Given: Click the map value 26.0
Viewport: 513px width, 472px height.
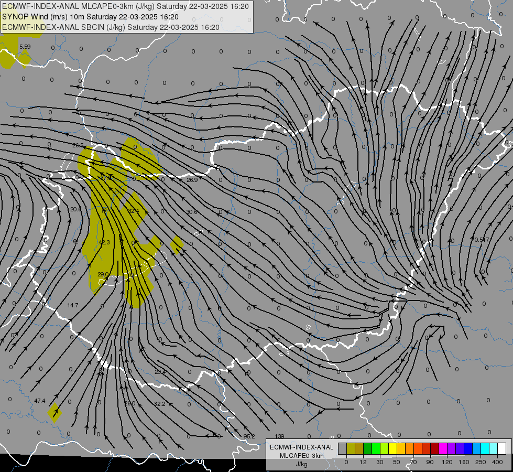Looking at the screenshot, I should coord(130,403).
